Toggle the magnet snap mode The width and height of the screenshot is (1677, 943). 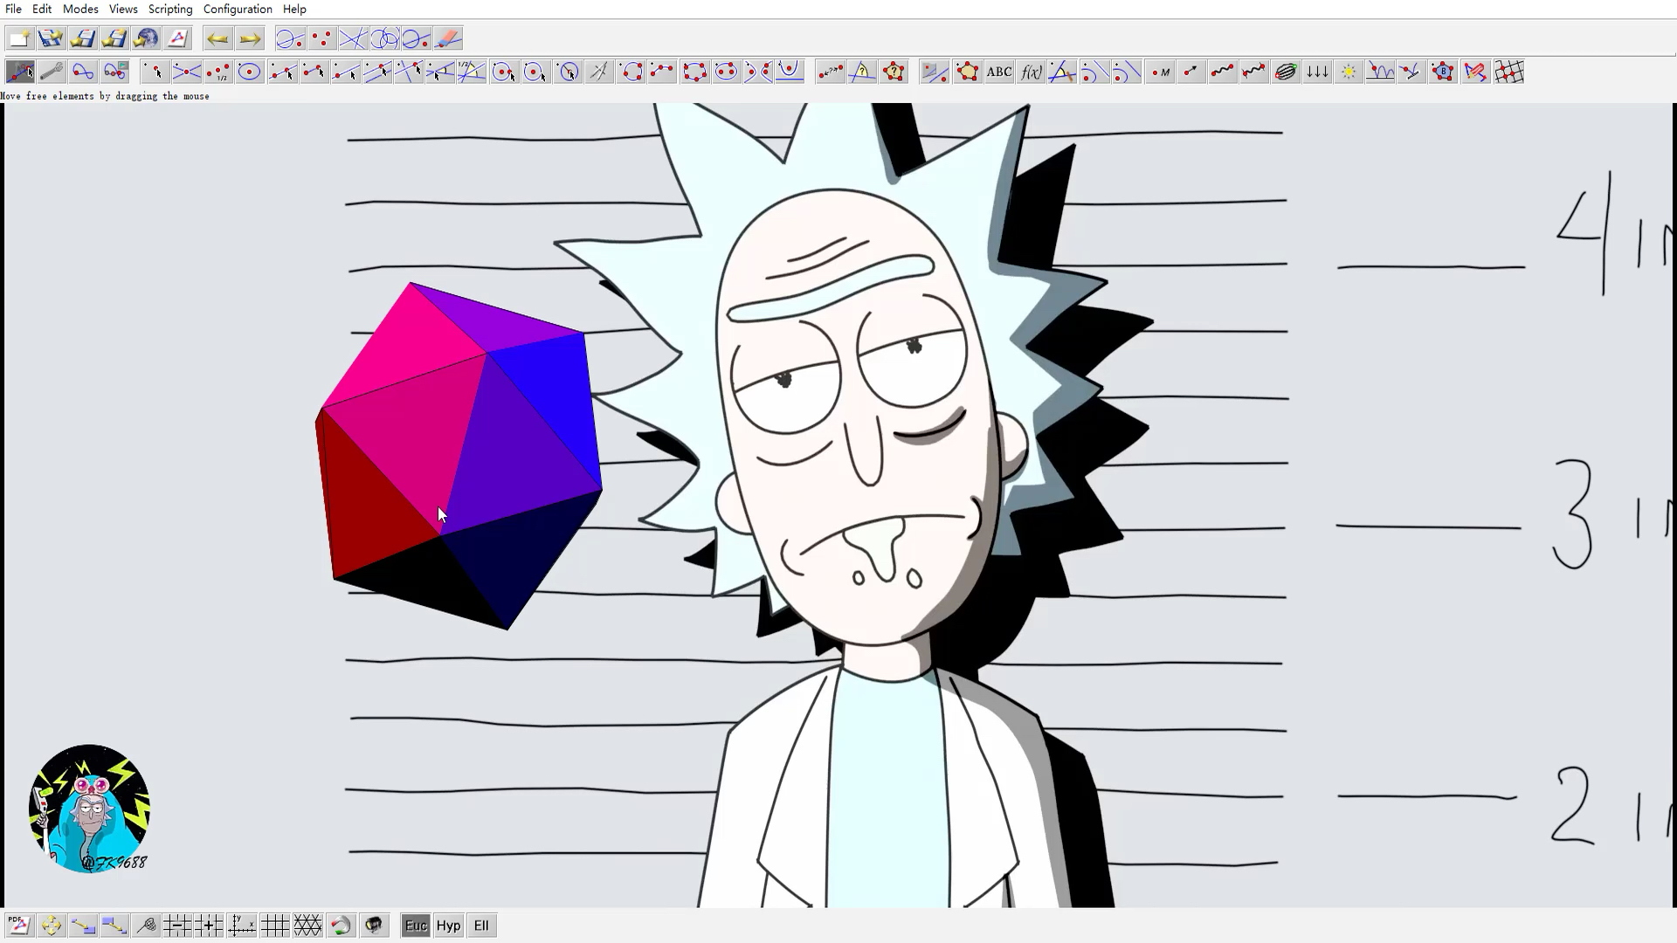pos(341,926)
